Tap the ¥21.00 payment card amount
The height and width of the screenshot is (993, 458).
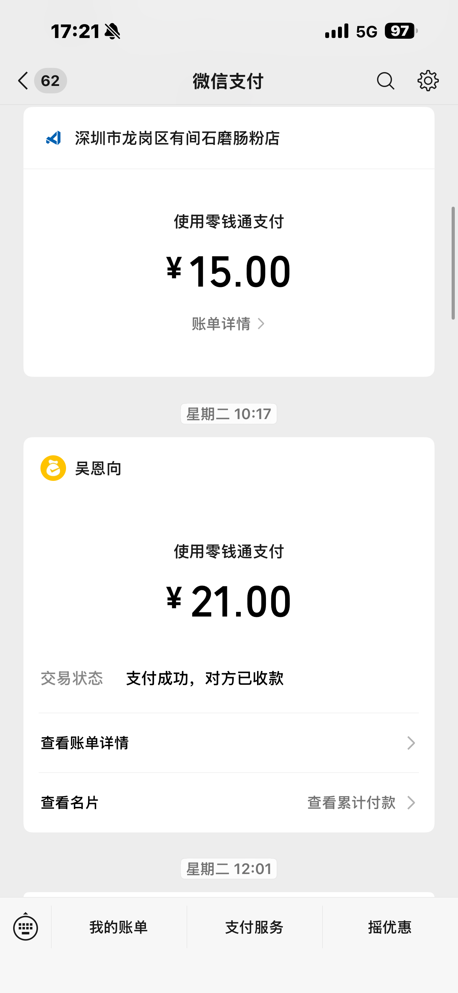[x=229, y=601]
